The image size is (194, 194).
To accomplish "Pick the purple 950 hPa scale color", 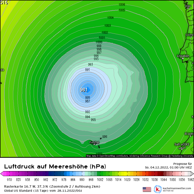I will 37,174.
